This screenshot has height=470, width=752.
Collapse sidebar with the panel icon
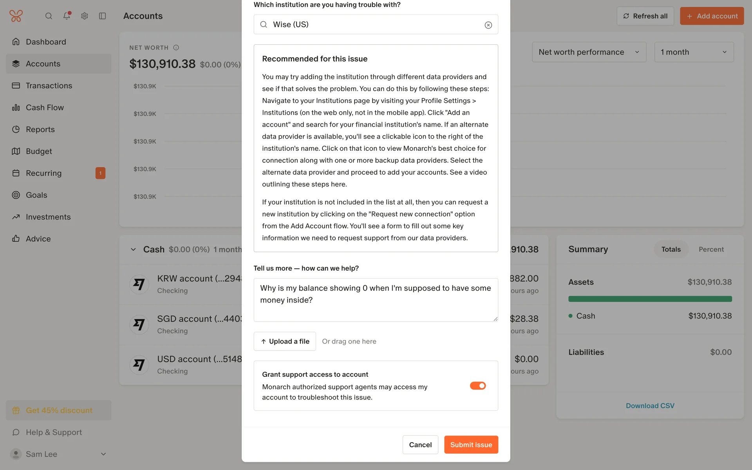103,16
